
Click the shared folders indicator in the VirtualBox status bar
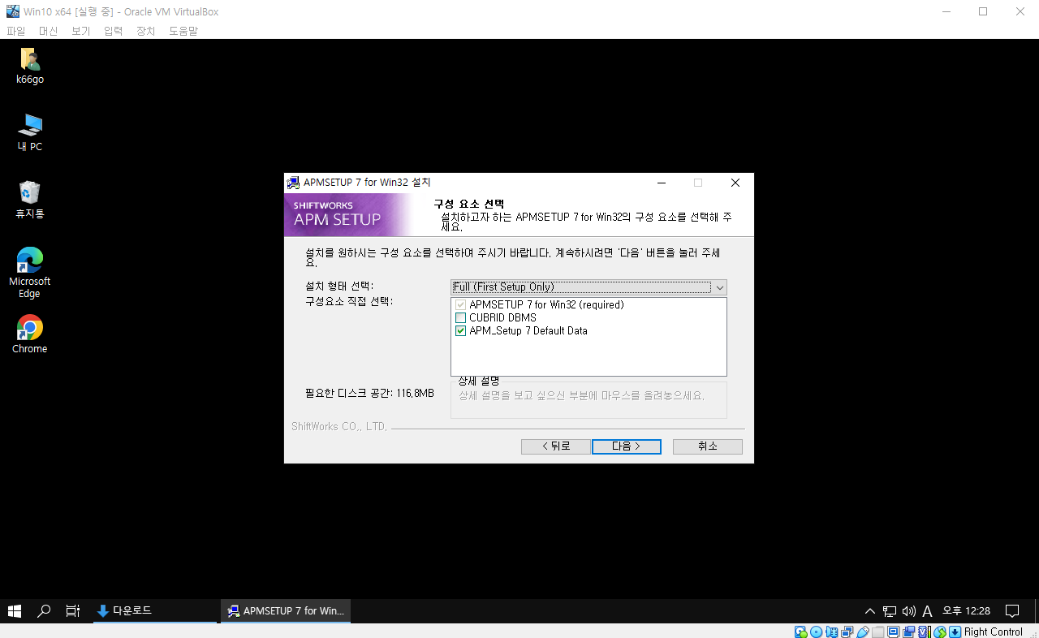[x=878, y=632]
